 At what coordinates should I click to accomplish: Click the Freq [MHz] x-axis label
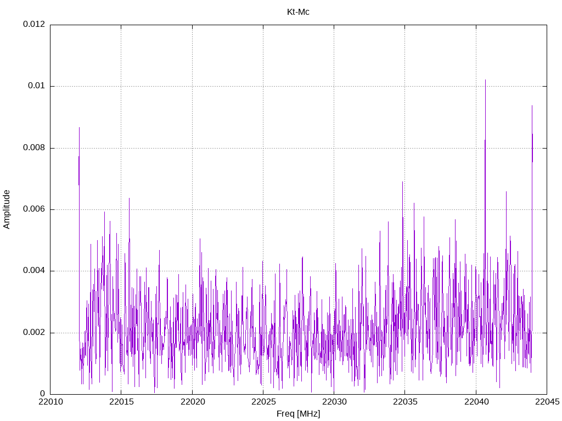point(298,413)
